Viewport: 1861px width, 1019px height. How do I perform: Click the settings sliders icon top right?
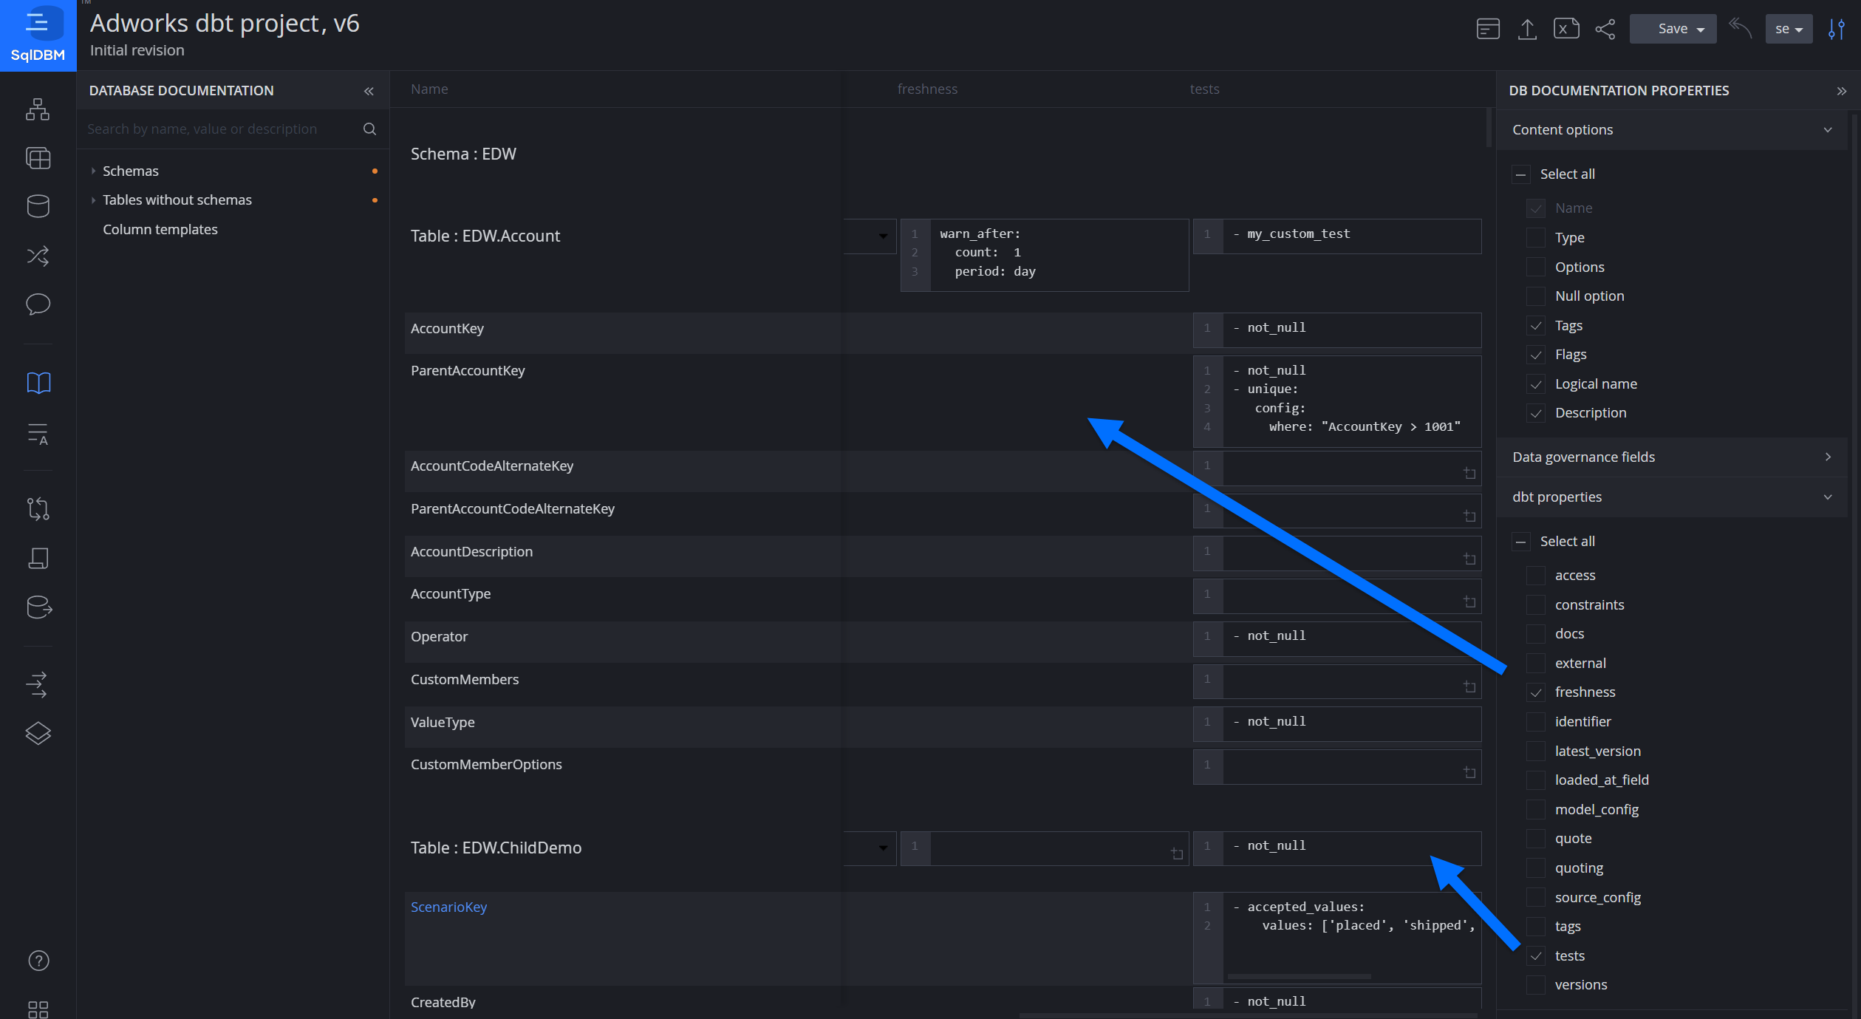[1837, 29]
